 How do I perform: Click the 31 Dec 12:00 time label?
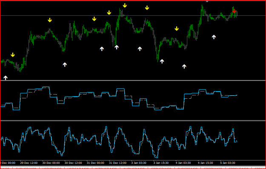click(118, 163)
